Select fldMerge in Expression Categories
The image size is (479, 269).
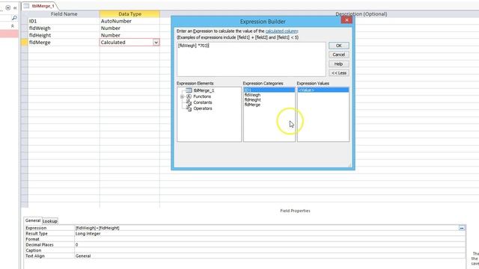point(252,105)
